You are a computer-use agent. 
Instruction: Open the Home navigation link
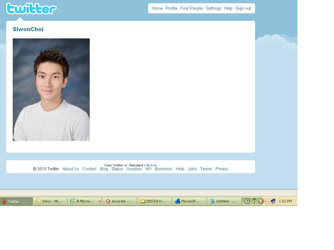pos(157,8)
